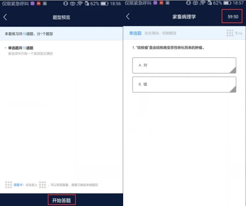This screenshot has height=206, width=246.
Task: Tap the hint 左右滑动，切换题目
Action: click(160, 33)
